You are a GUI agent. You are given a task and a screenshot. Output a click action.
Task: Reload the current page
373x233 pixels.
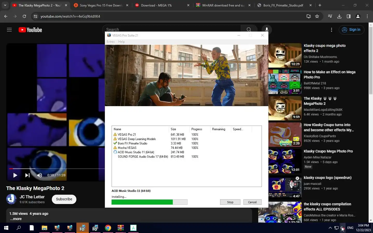tap(24, 16)
